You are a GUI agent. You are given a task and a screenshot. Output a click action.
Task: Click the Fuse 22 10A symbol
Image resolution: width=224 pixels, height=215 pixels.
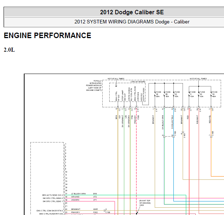click(x=199, y=94)
